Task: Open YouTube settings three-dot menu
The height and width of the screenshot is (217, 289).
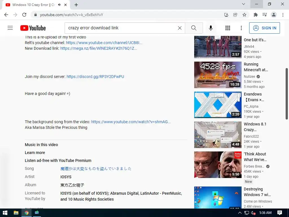Action: 241,28
